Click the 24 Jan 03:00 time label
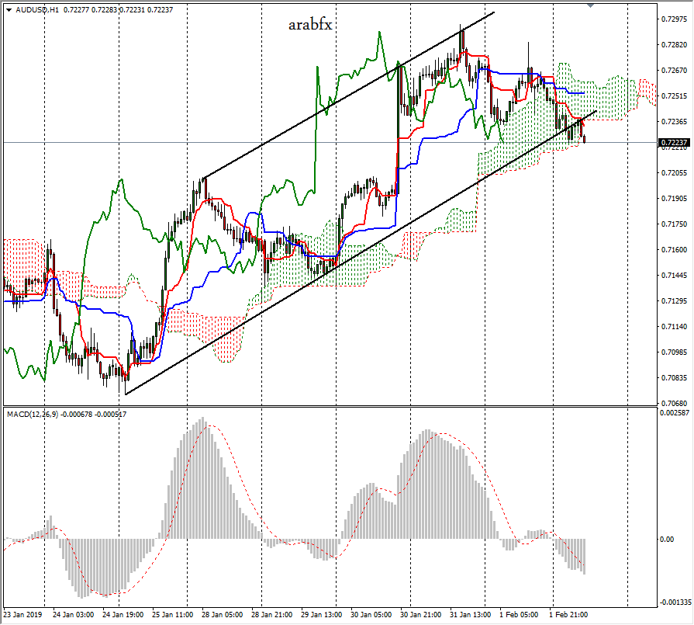 (73, 615)
